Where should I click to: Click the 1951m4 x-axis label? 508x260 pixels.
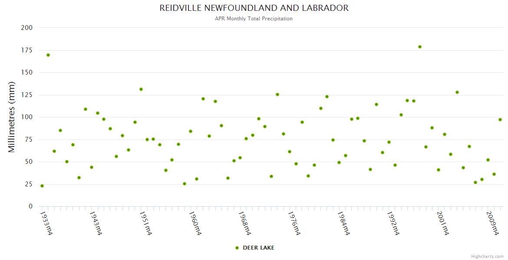tap(145, 223)
